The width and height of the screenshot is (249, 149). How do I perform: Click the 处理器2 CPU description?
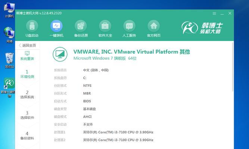point(118,140)
